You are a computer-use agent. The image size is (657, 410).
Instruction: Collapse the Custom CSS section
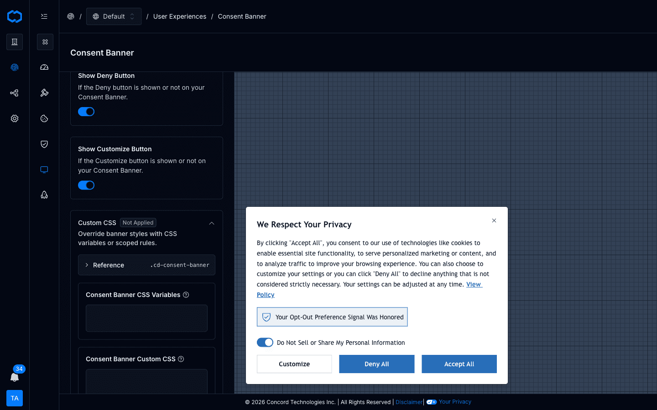tap(211, 223)
